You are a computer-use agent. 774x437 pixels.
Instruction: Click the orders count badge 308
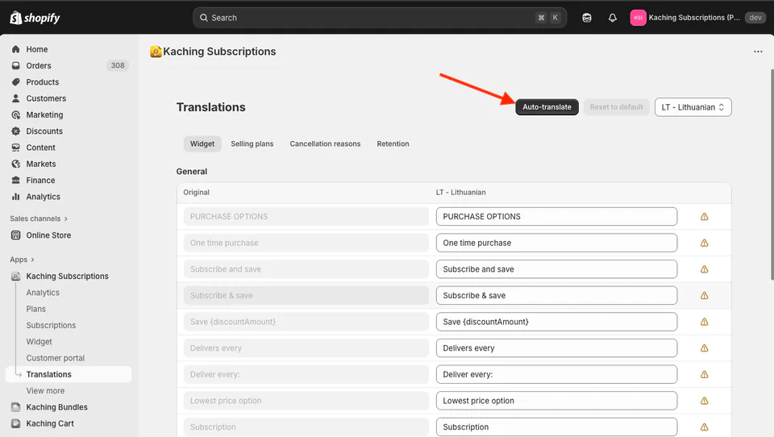point(118,65)
